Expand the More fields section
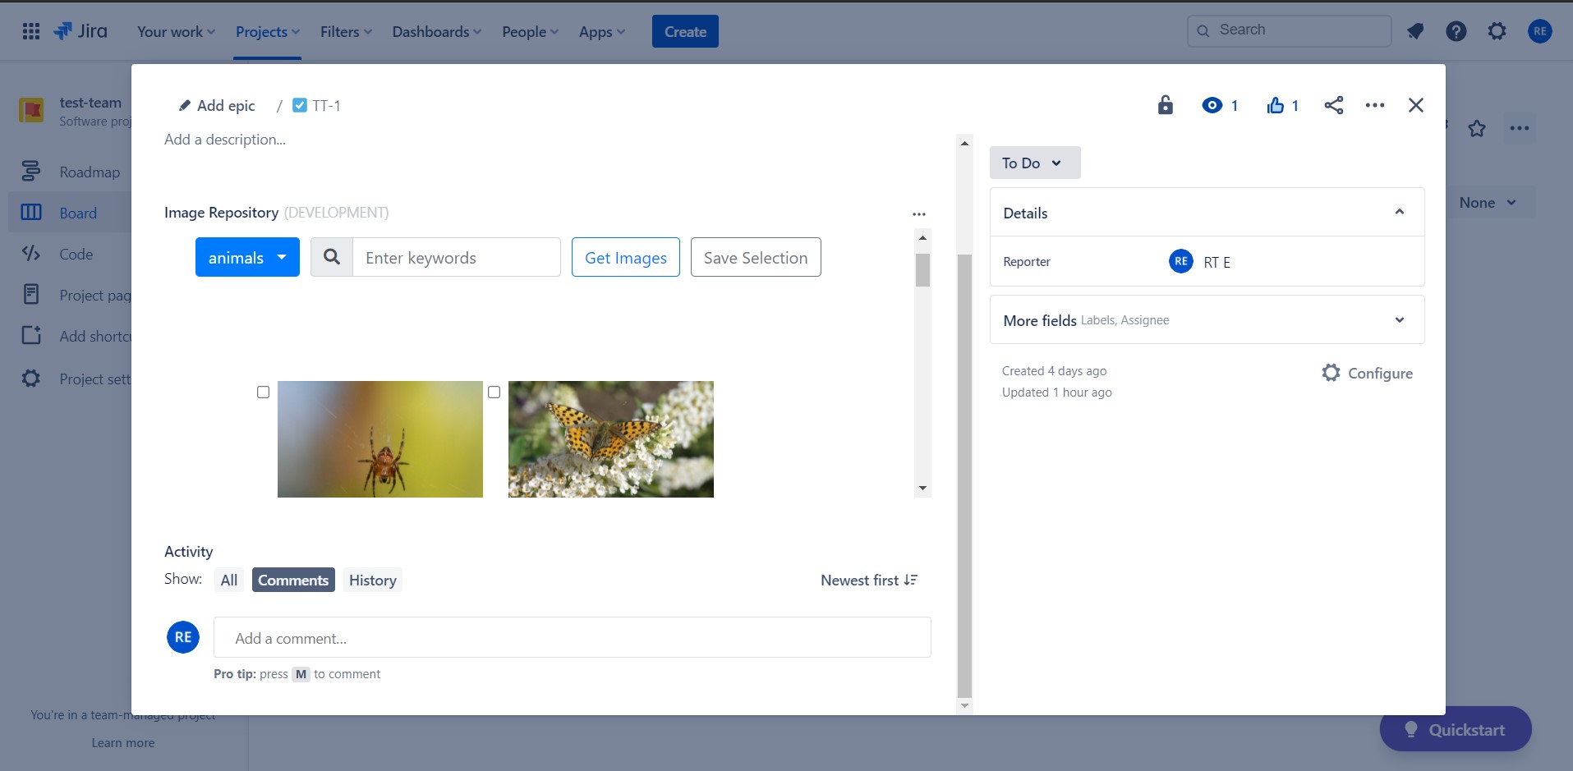This screenshot has height=771, width=1573. pos(1400,319)
